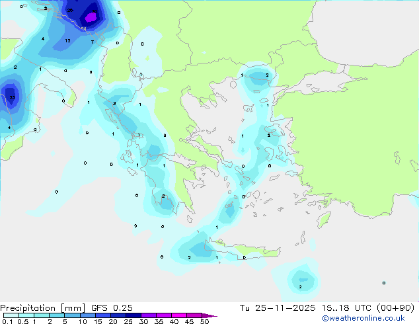Click the 'Precipitation [mm]' title text
This screenshot has height=324, width=419.
43,308
